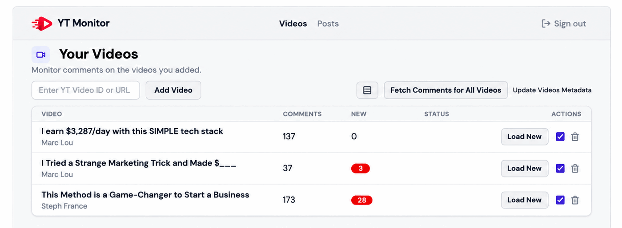The image size is (622, 228).
Task: Click the ACTIONS column header
Action: coord(566,114)
